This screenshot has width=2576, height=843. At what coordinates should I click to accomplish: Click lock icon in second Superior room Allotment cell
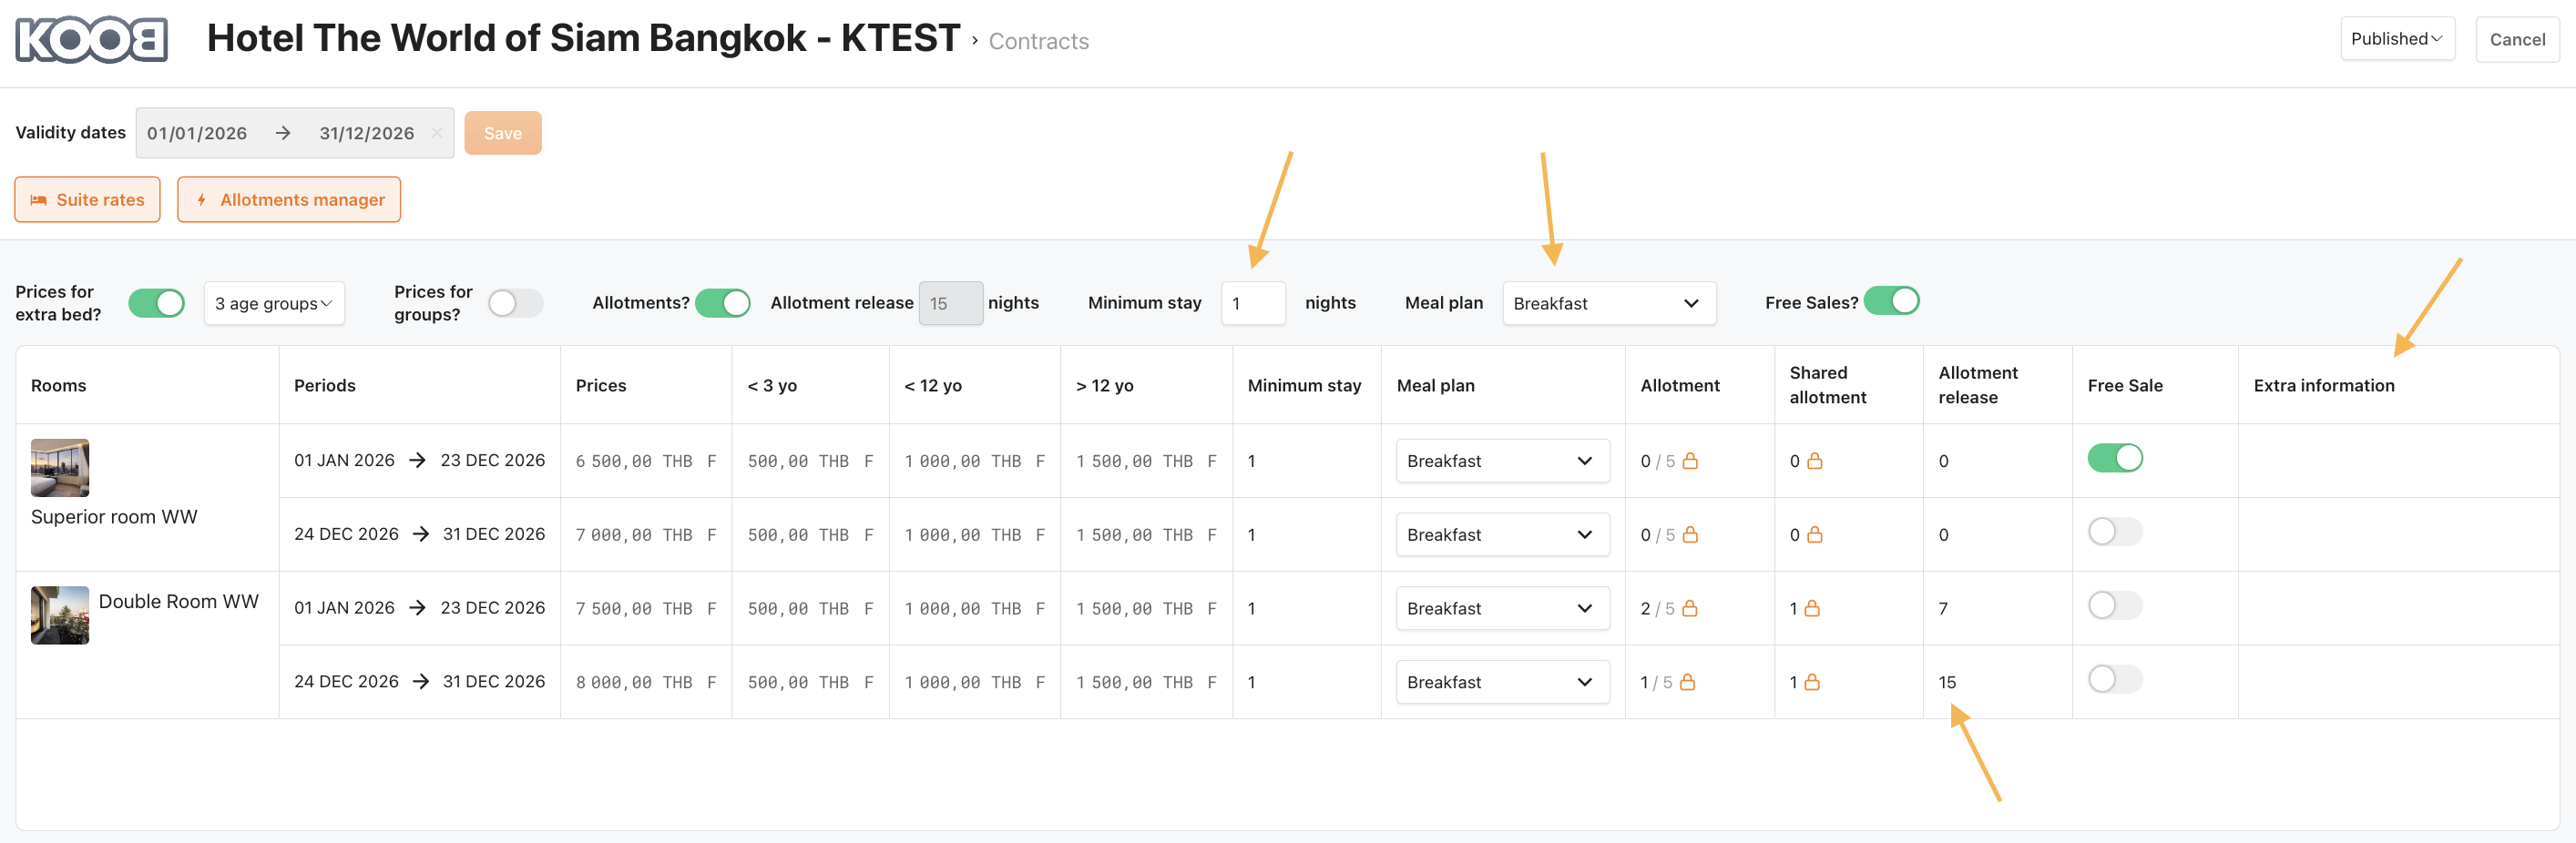pos(1690,535)
